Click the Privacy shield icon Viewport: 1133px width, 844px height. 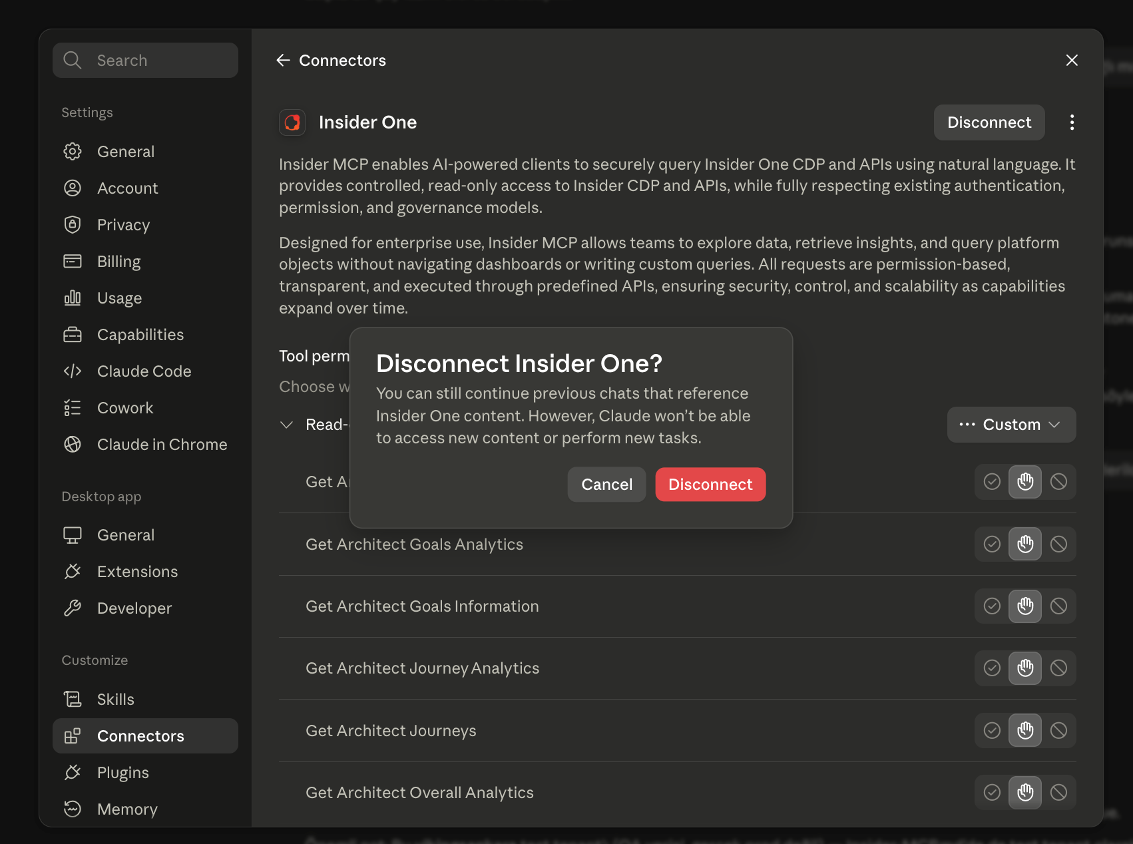(73, 225)
